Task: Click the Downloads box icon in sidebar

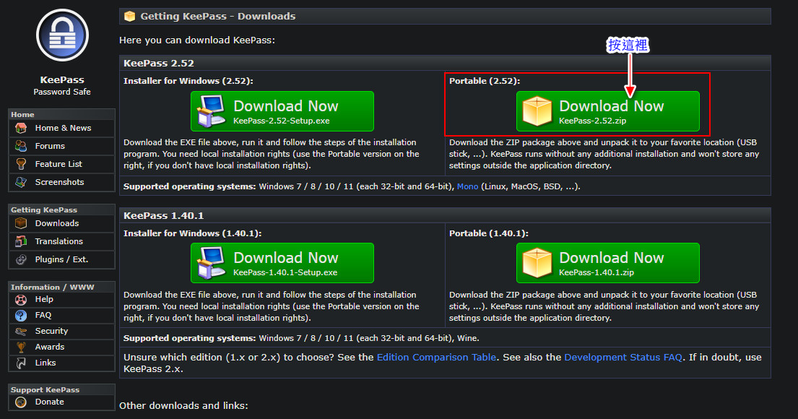Action: 21,223
